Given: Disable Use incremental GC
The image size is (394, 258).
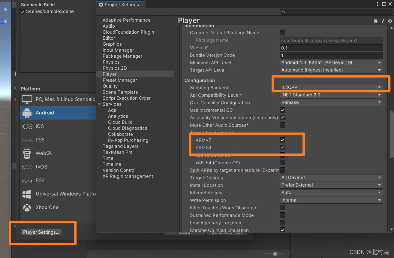Looking at the screenshot, I should pyautogui.click(x=282, y=110).
